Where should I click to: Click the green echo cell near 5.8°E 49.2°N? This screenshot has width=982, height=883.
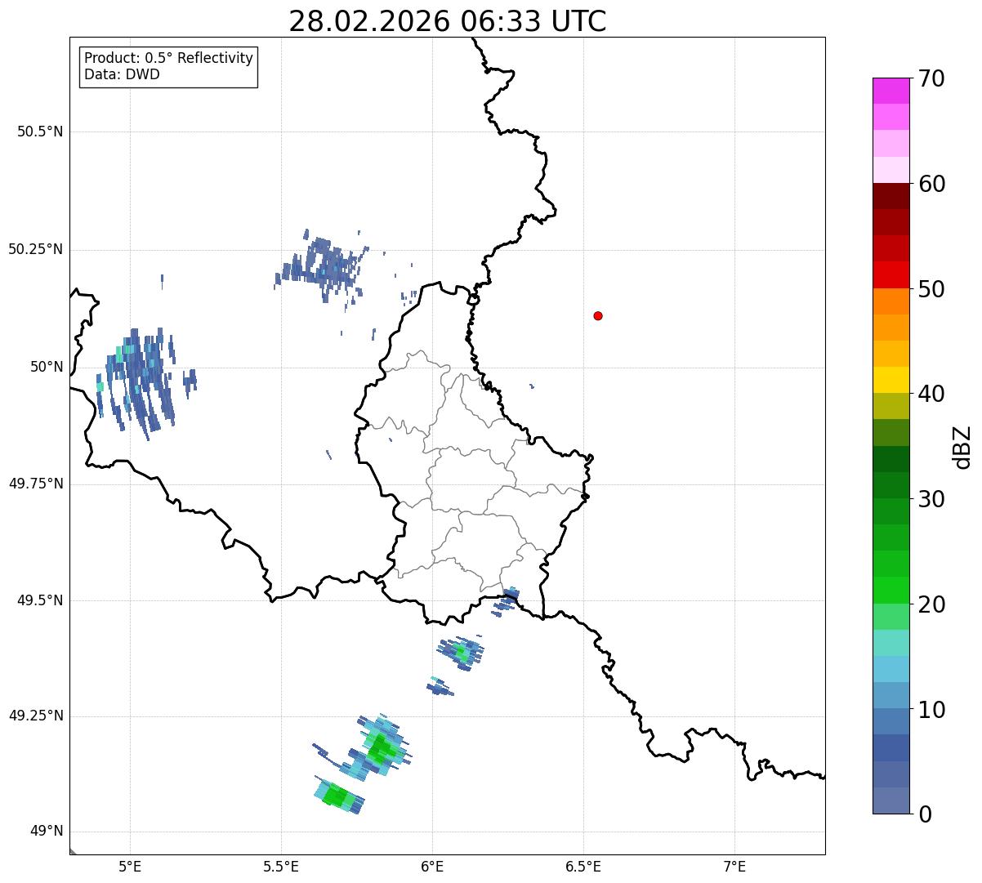(x=381, y=747)
